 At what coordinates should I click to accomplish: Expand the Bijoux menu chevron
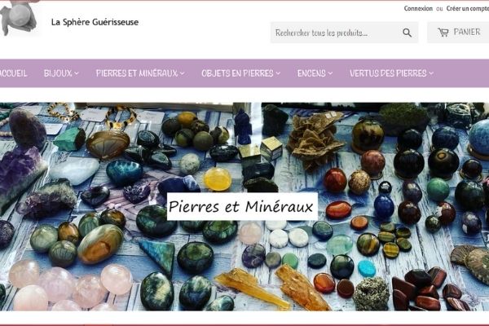(x=77, y=73)
